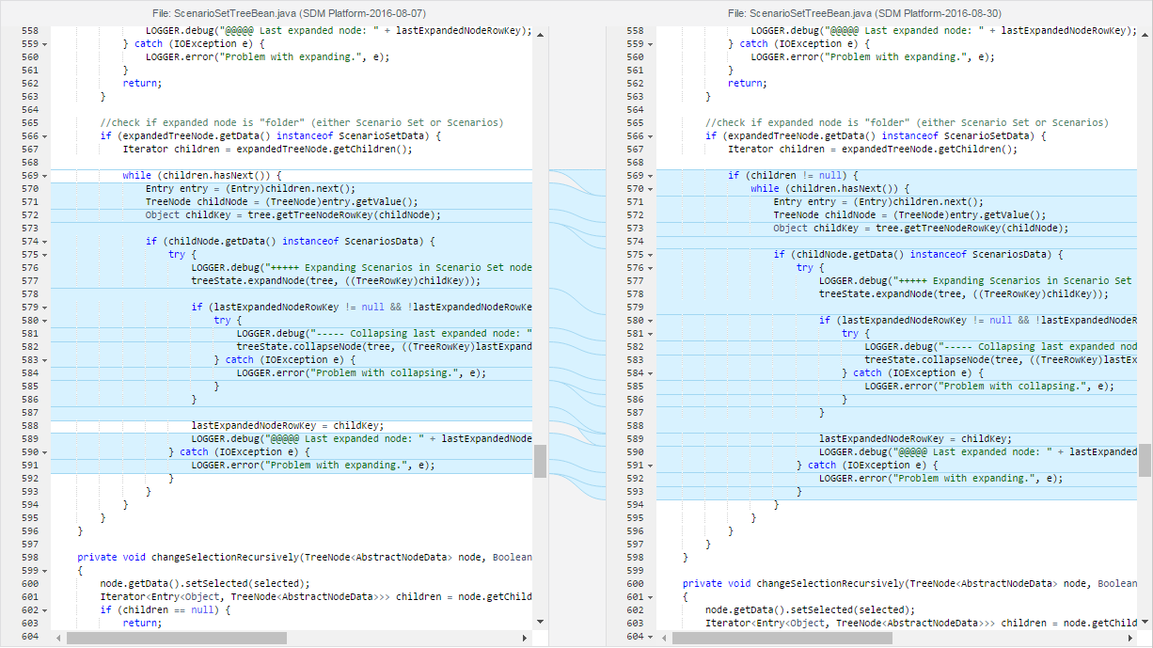
Task: Click the down arrow of 2016-08-07 pane vertical scrollbar
Action: (540, 622)
